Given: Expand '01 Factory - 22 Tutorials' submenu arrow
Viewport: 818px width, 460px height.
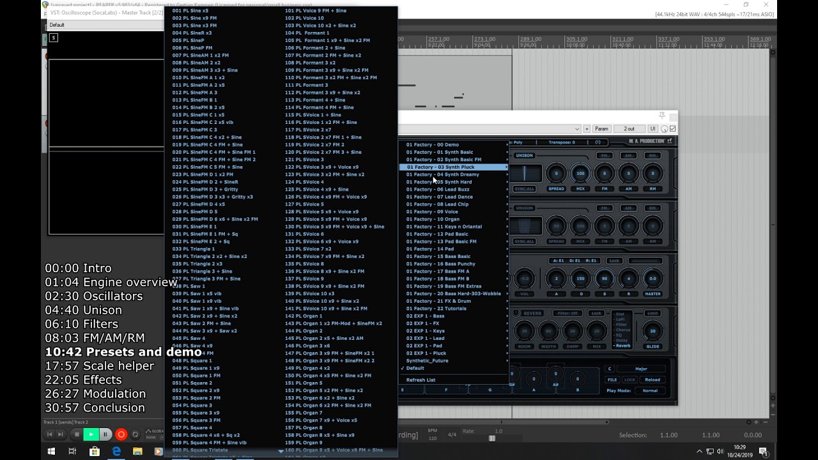Looking at the screenshot, I should point(507,309).
